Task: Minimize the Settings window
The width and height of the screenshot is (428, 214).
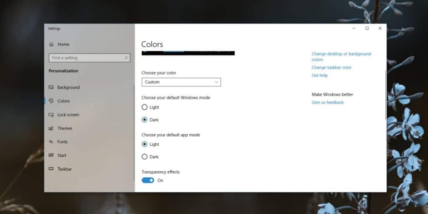Action: click(354, 28)
